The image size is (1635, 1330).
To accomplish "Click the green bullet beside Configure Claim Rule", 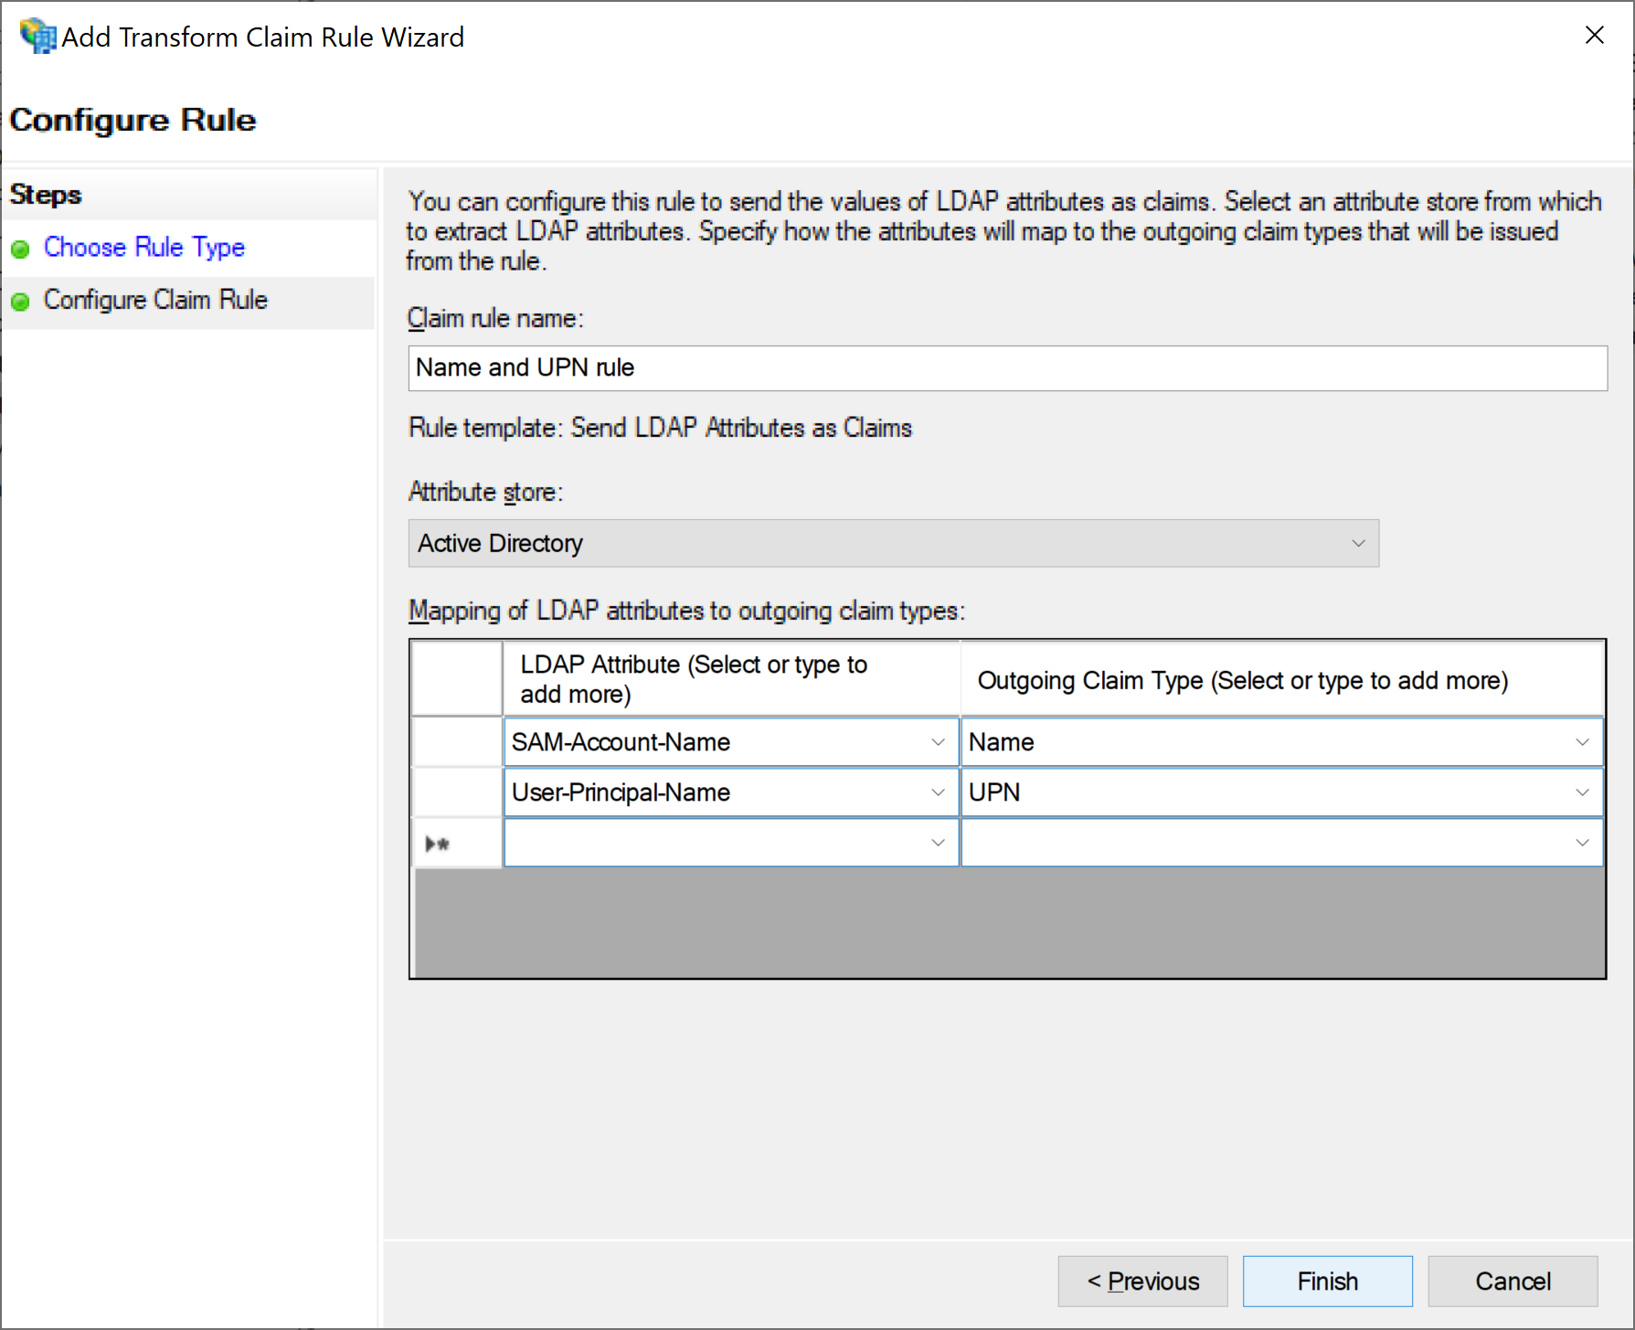I will 20,301.
